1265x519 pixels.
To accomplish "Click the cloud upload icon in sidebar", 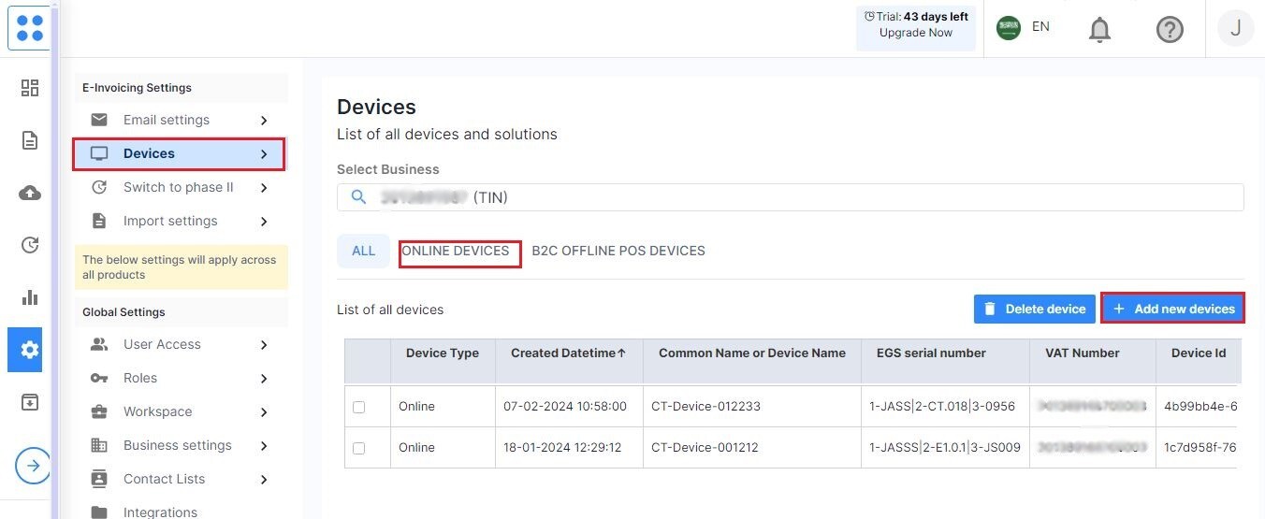I will (30, 193).
